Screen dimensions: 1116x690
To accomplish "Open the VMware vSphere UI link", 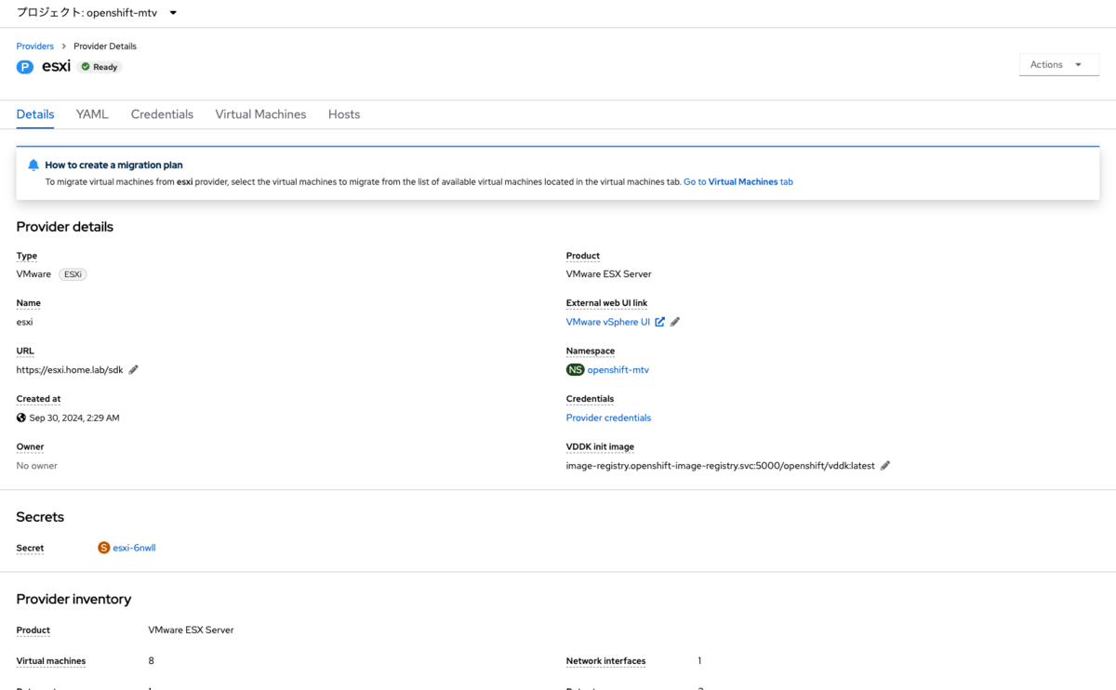I will pos(608,322).
